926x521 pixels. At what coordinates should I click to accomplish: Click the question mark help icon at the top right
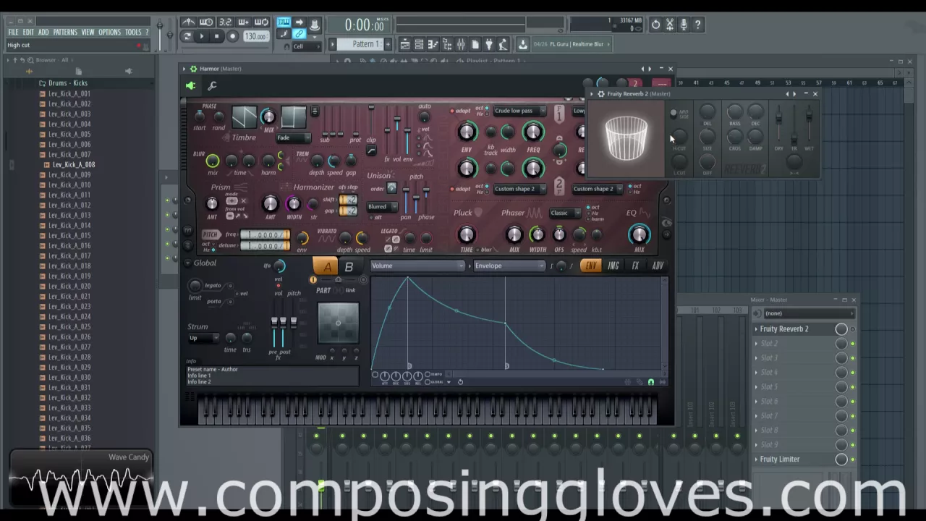697,25
